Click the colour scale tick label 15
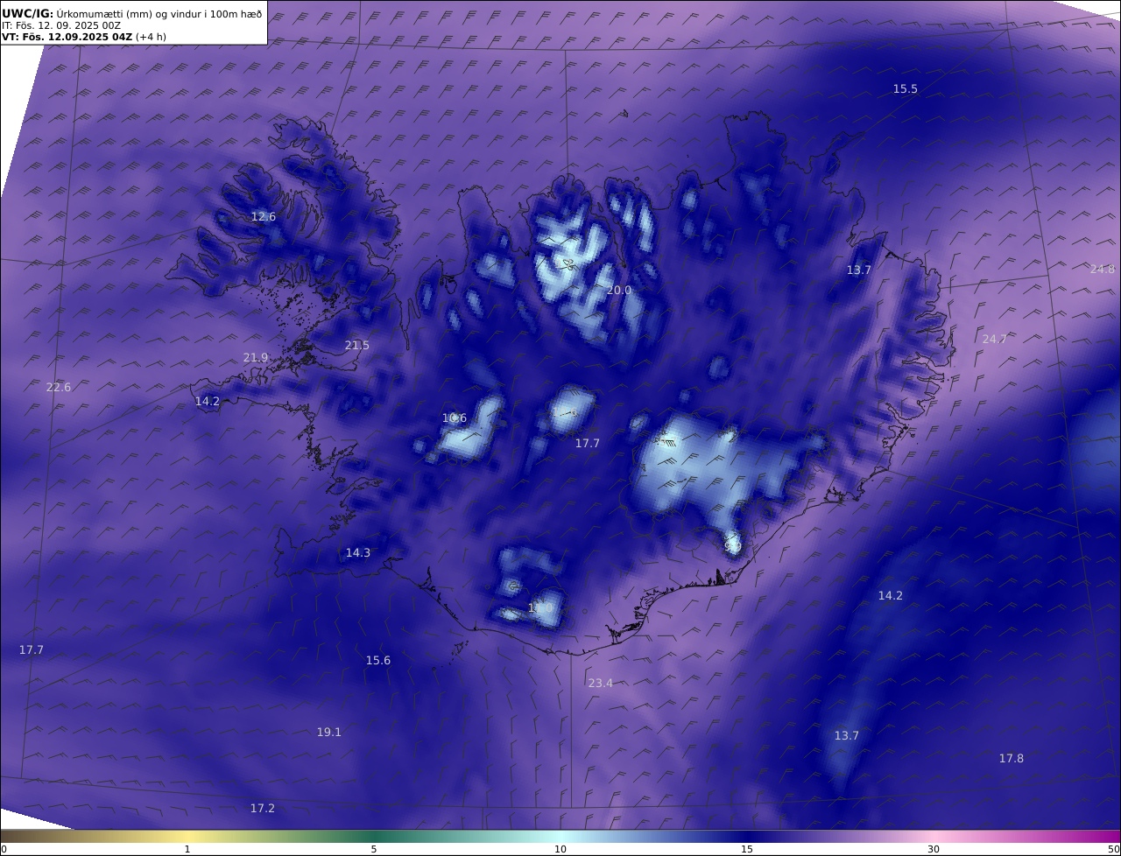1121x856 pixels. pos(747,849)
